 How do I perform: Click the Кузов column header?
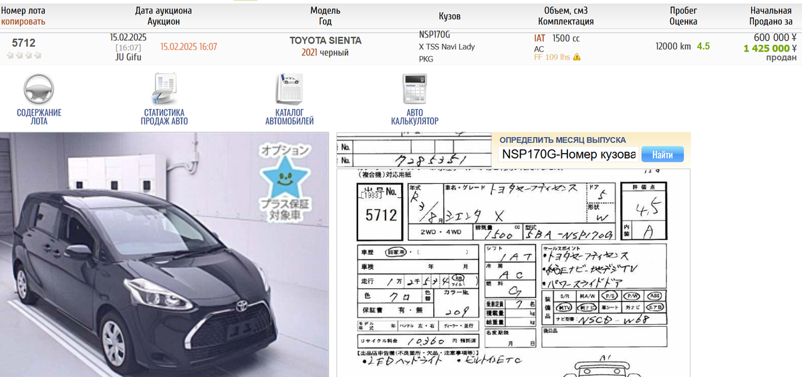[x=449, y=16]
